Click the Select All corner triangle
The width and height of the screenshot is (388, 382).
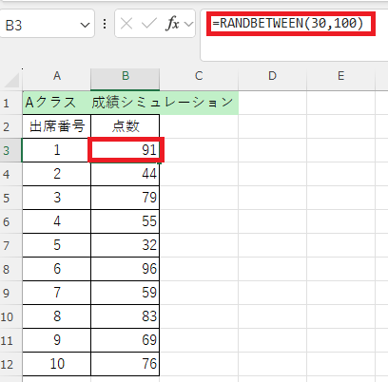pos(11,80)
